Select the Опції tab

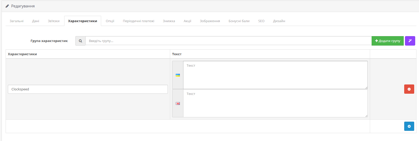[110, 21]
